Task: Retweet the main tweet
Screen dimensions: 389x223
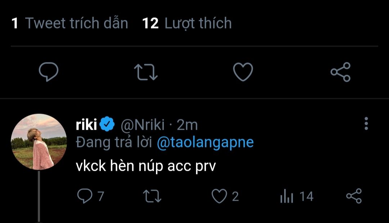Action: click(x=146, y=72)
